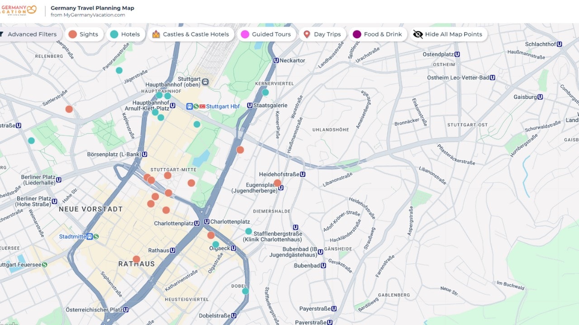
Task: Click the Food & Drink filter
Action: [377, 34]
